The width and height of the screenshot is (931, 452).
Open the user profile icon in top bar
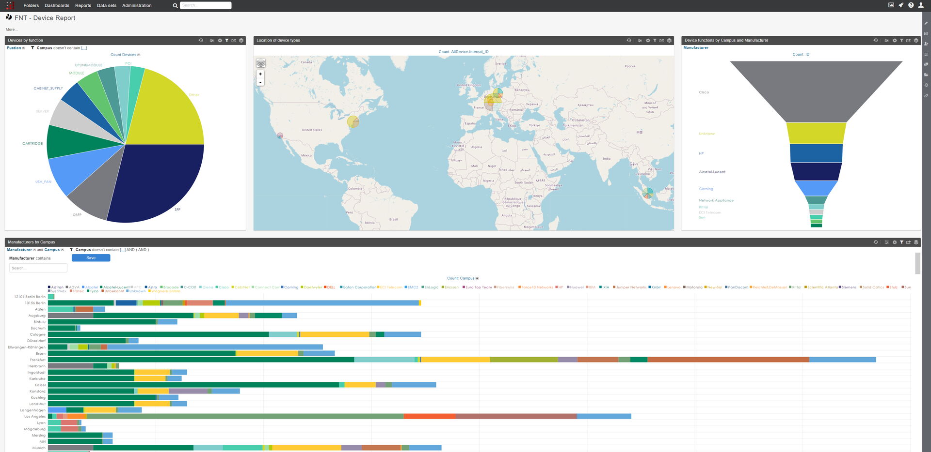(x=921, y=5)
